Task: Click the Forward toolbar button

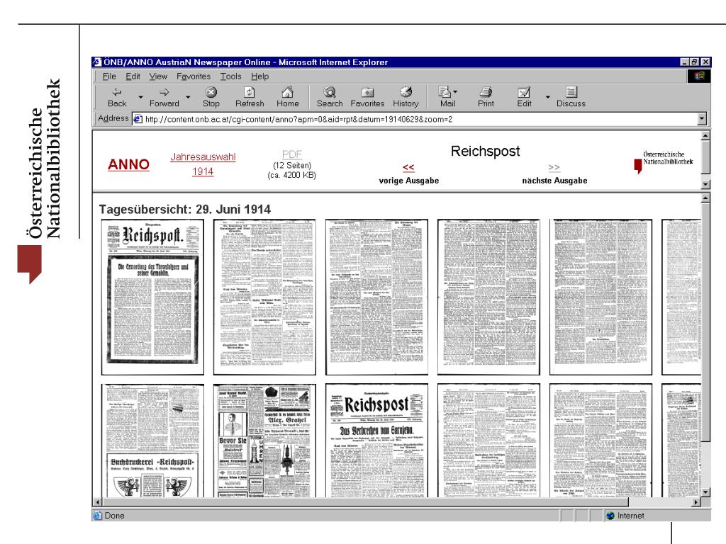Action: pyautogui.click(x=164, y=97)
